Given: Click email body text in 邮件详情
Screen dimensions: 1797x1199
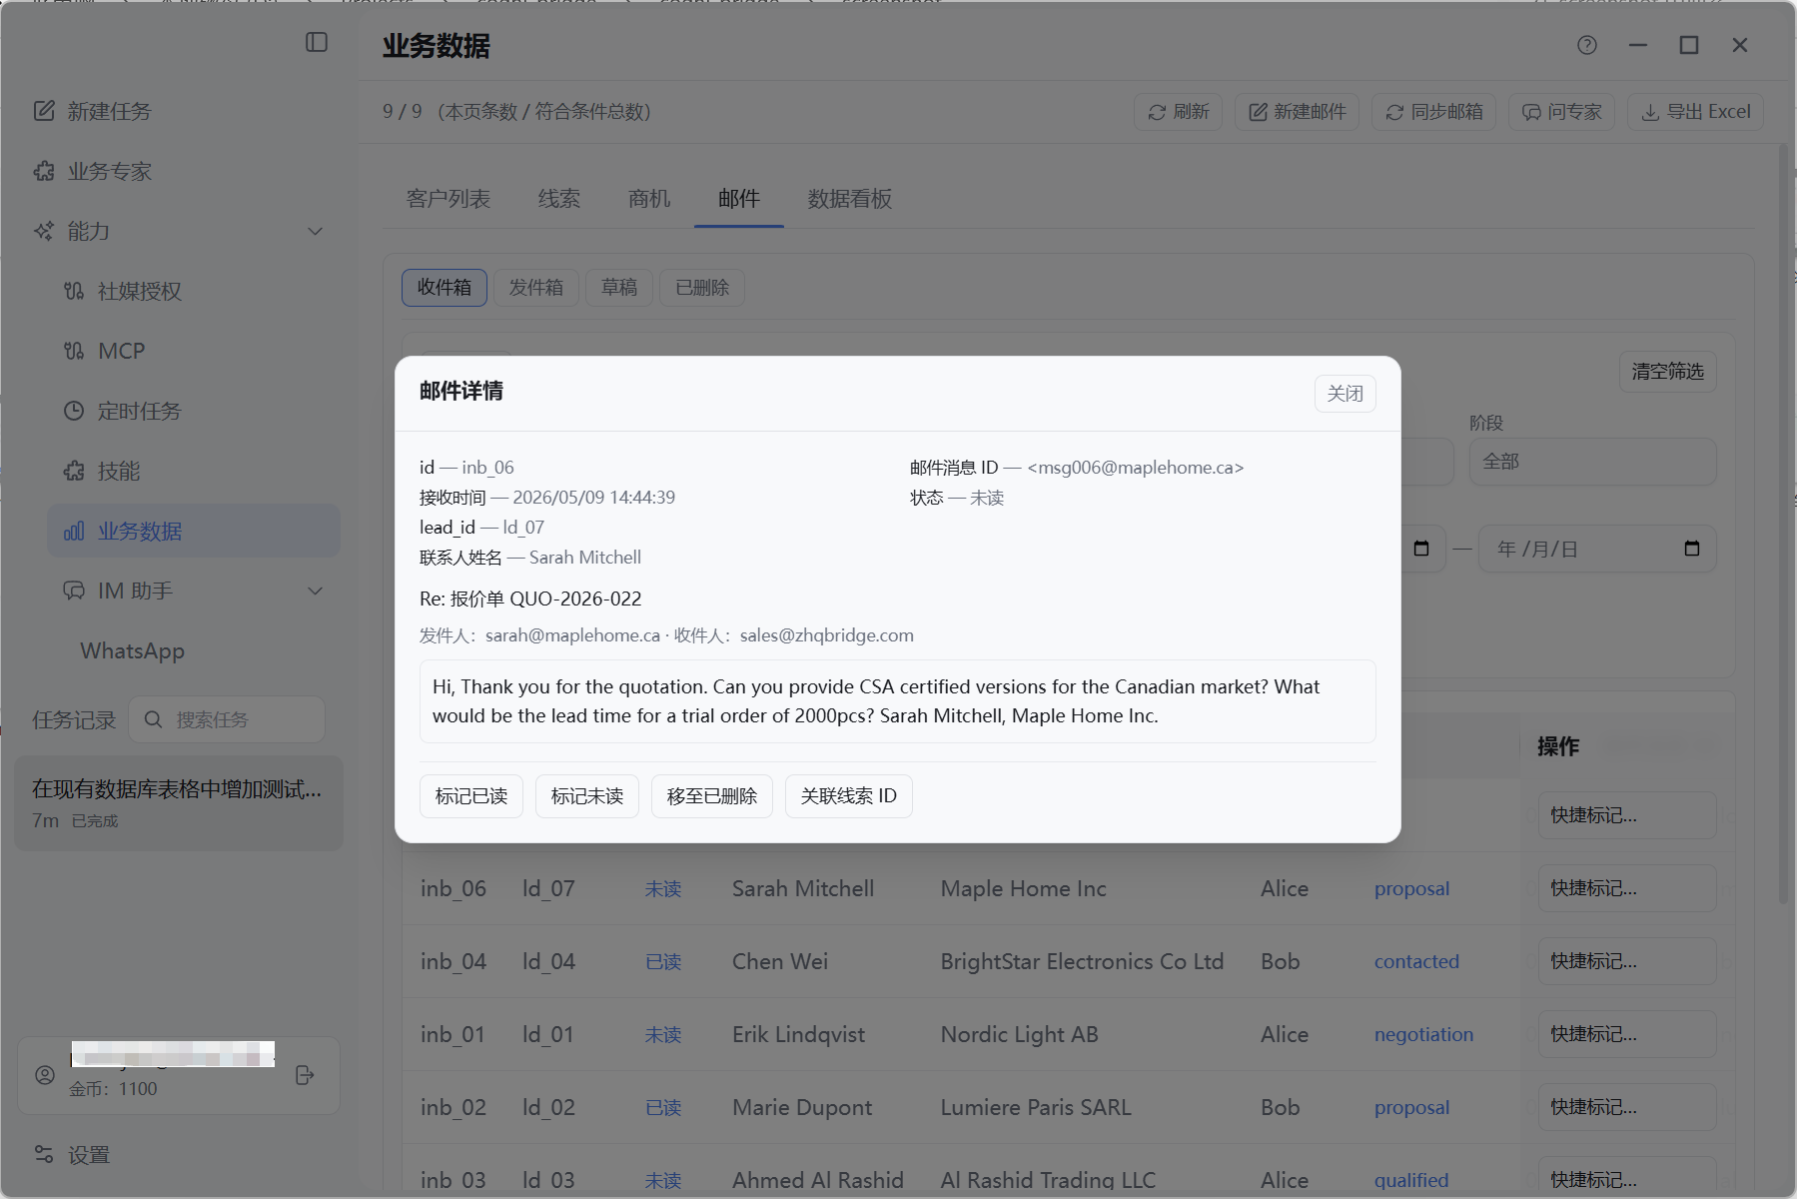Looking at the screenshot, I should pos(898,701).
